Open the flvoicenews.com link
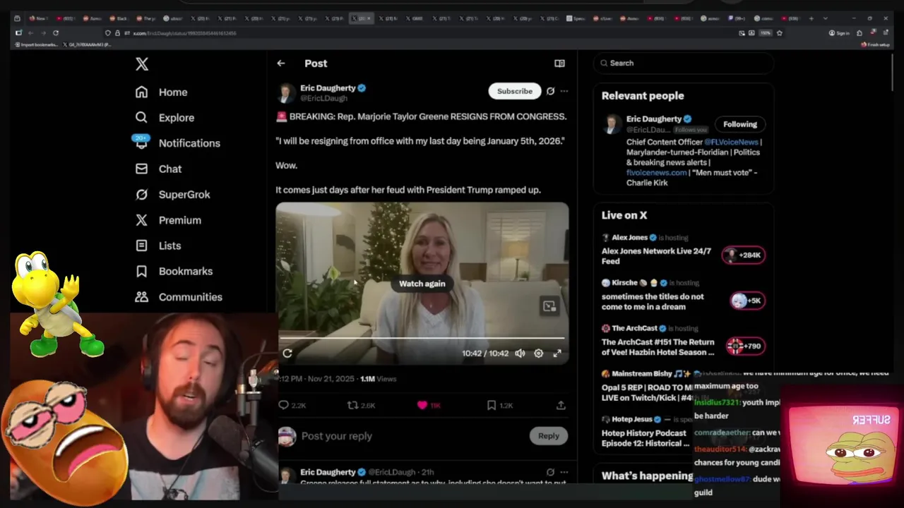The image size is (904, 508). 656,172
